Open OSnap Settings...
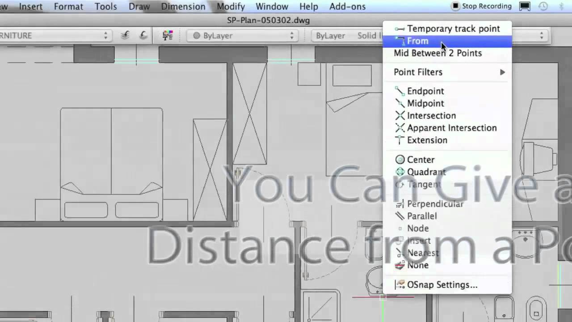Screen dimensions: 572x322 coord(447,285)
